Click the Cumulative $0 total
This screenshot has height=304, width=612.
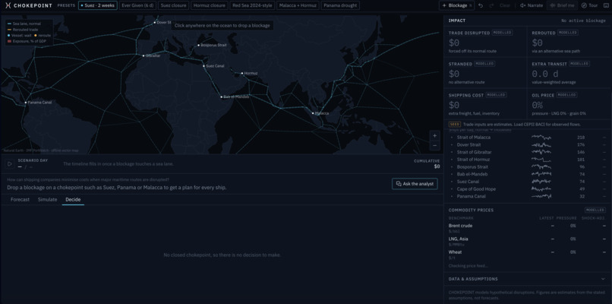coord(437,166)
